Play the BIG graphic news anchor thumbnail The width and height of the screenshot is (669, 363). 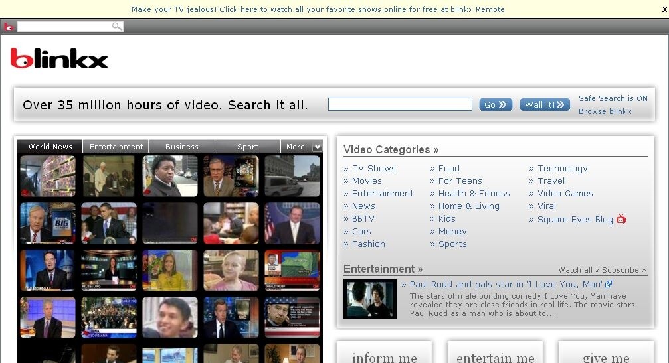click(48, 223)
